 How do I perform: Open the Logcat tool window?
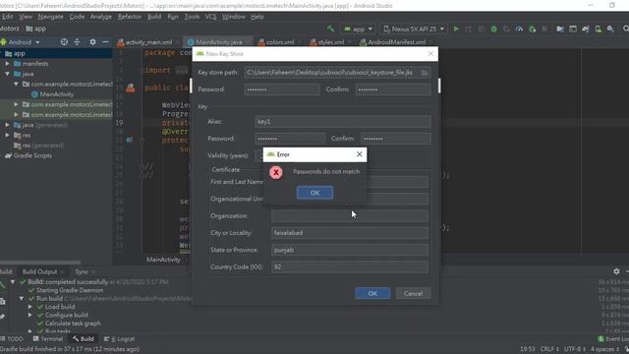[120, 339]
